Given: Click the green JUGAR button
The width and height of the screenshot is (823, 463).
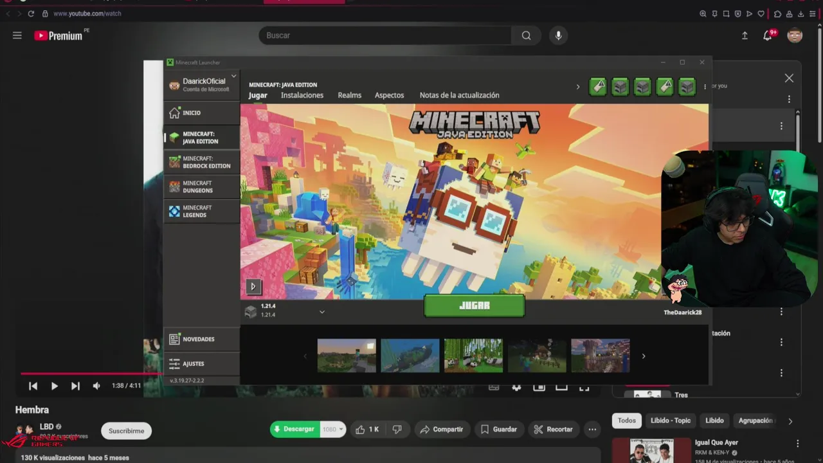Looking at the screenshot, I should 475,306.
